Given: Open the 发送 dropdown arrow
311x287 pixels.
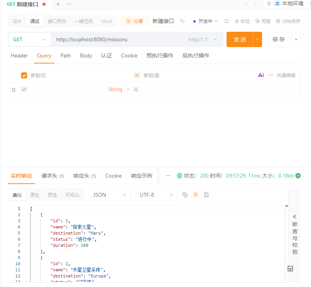Looking at the screenshot, I should point(258,39).
